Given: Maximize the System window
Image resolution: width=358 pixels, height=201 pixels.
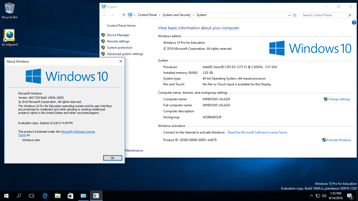Looking at the screenshot, I should 339,7.
